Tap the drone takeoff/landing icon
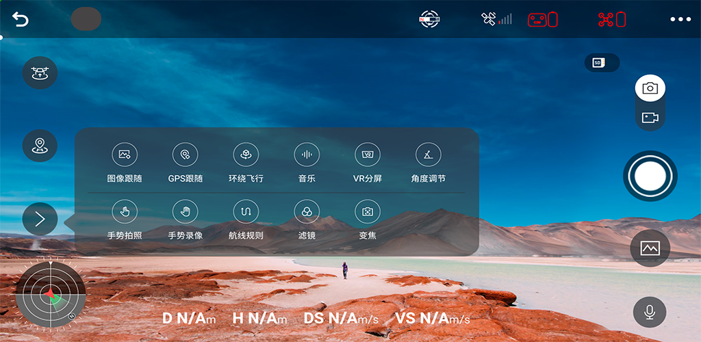This screenshot has height=342, width=701. (40, 73)
